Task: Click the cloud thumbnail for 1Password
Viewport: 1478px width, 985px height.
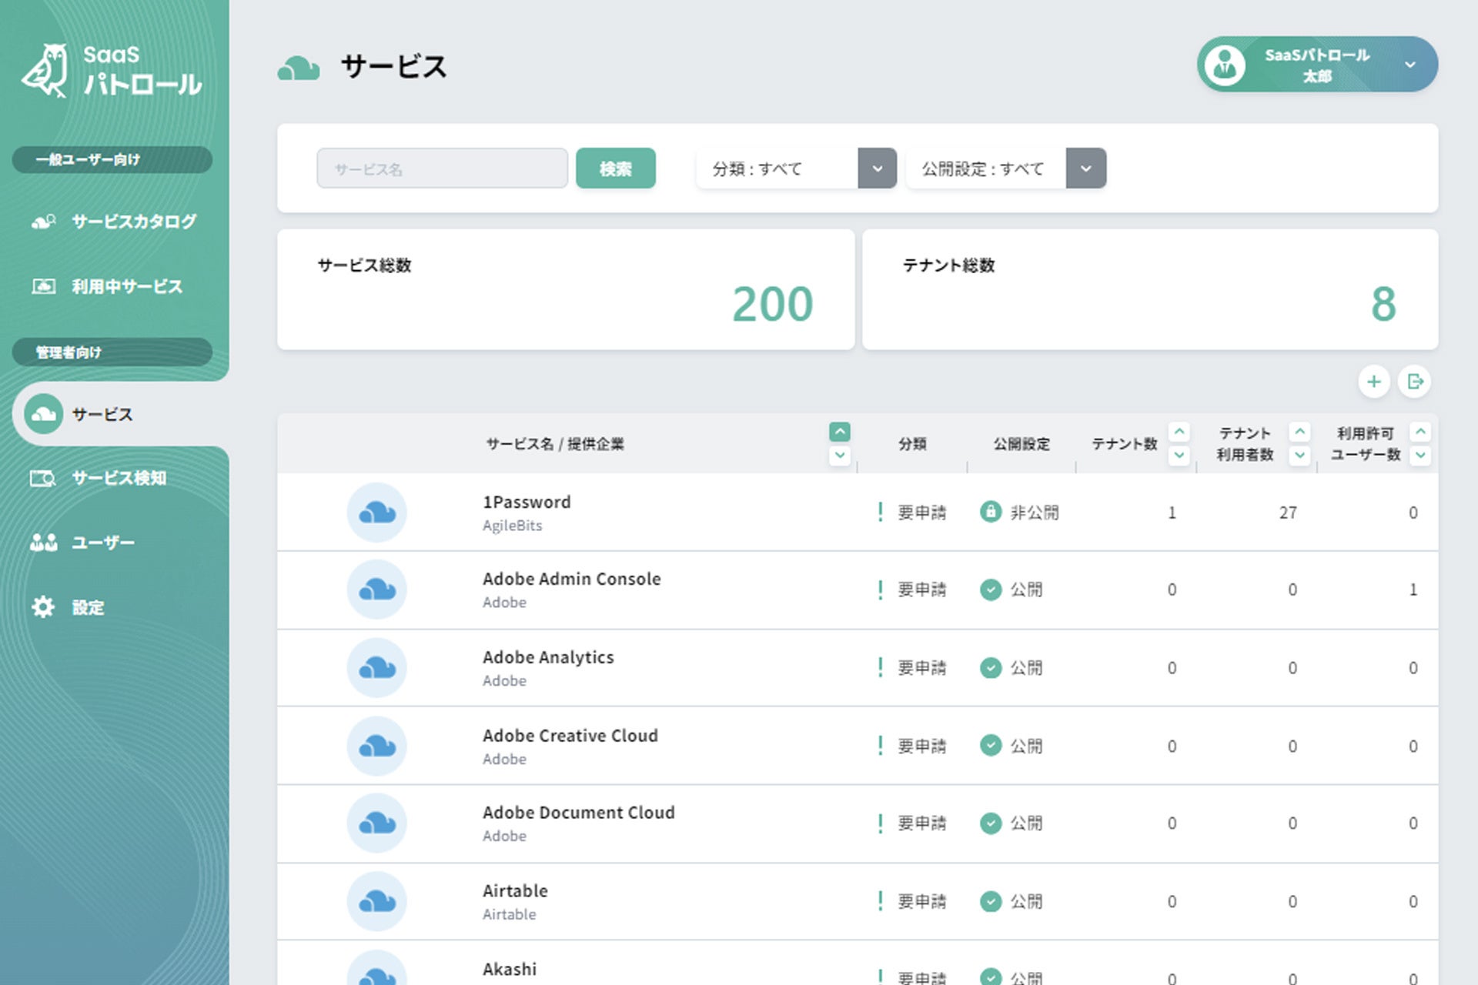Action: pos(376,513)
